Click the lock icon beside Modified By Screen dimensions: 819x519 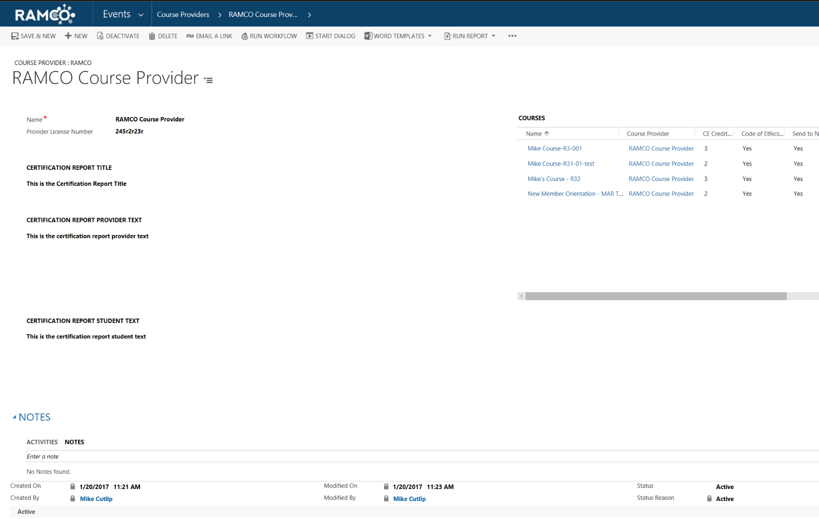pyautogui.click(x=386, y=498)
